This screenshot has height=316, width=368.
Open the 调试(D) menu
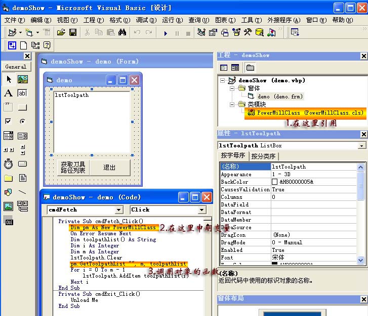pos(146,20)
